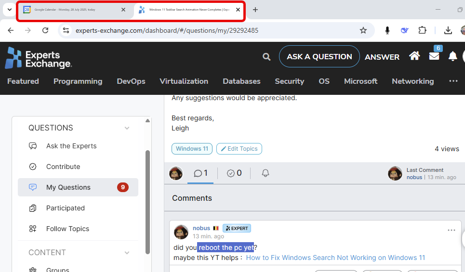
Task: Focus the address bar URL
Action: [x=167, y=30]
